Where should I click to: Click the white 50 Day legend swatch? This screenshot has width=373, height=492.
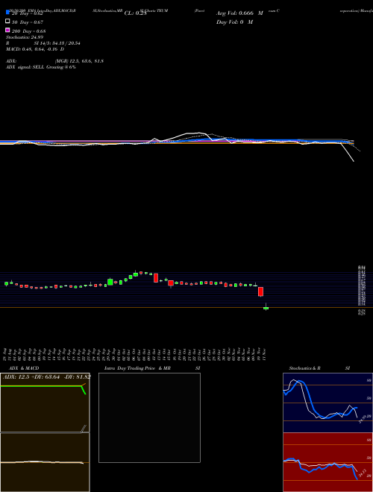point(7,22)
